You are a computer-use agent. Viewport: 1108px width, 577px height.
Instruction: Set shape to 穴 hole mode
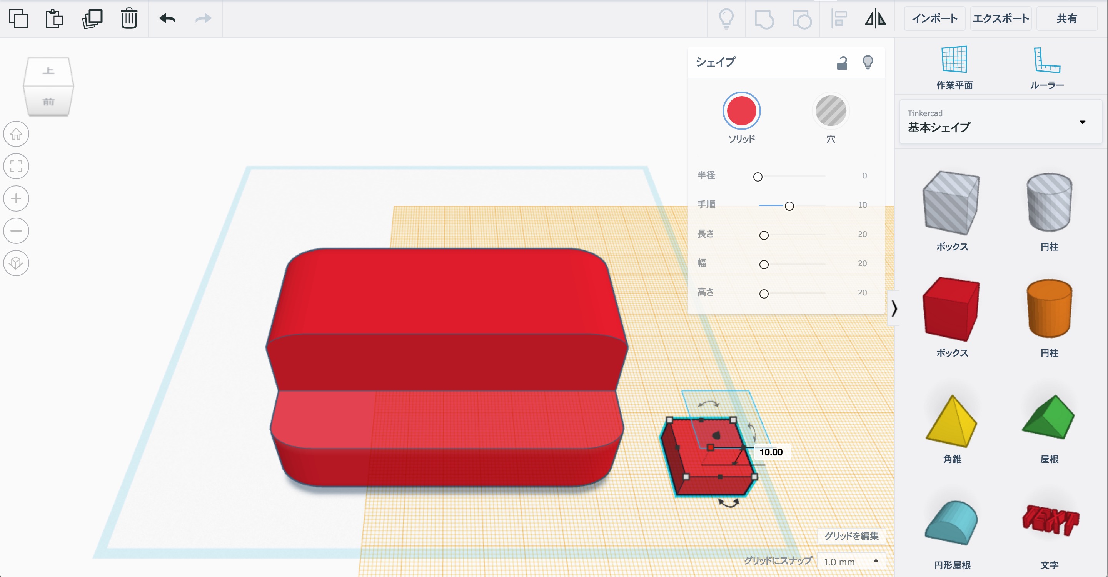pos(831,111)
